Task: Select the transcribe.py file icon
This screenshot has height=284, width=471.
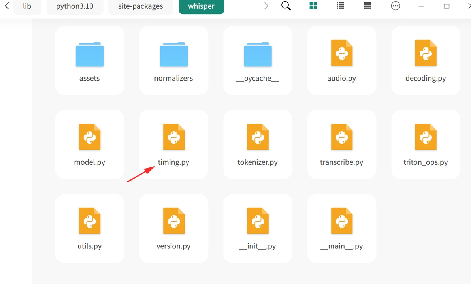Action: [341, 137]
